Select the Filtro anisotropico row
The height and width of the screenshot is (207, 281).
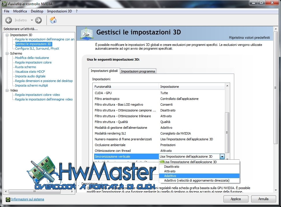(159, 99)
